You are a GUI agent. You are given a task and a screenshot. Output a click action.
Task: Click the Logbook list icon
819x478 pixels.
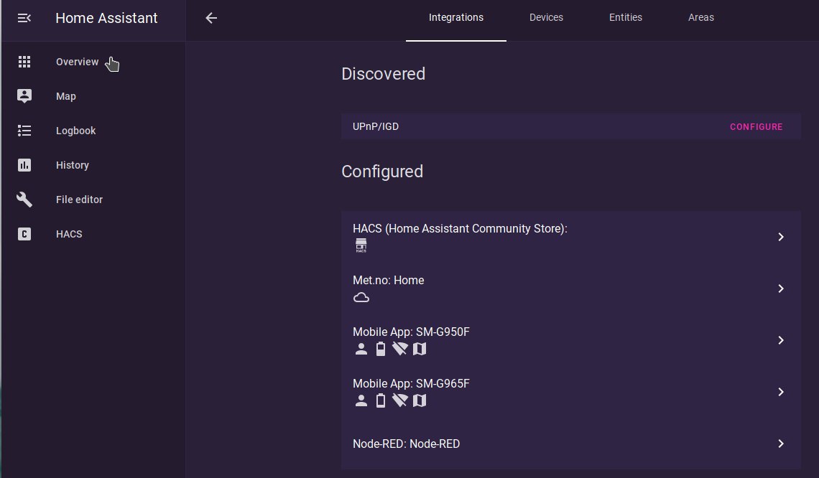click(x=24, y=131)
